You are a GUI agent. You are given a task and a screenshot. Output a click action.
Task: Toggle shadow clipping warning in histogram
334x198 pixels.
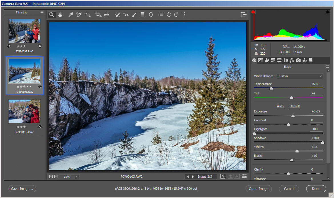253,12
